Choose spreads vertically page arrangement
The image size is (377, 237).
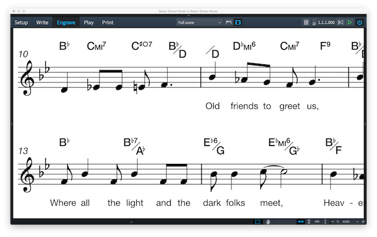309,222
